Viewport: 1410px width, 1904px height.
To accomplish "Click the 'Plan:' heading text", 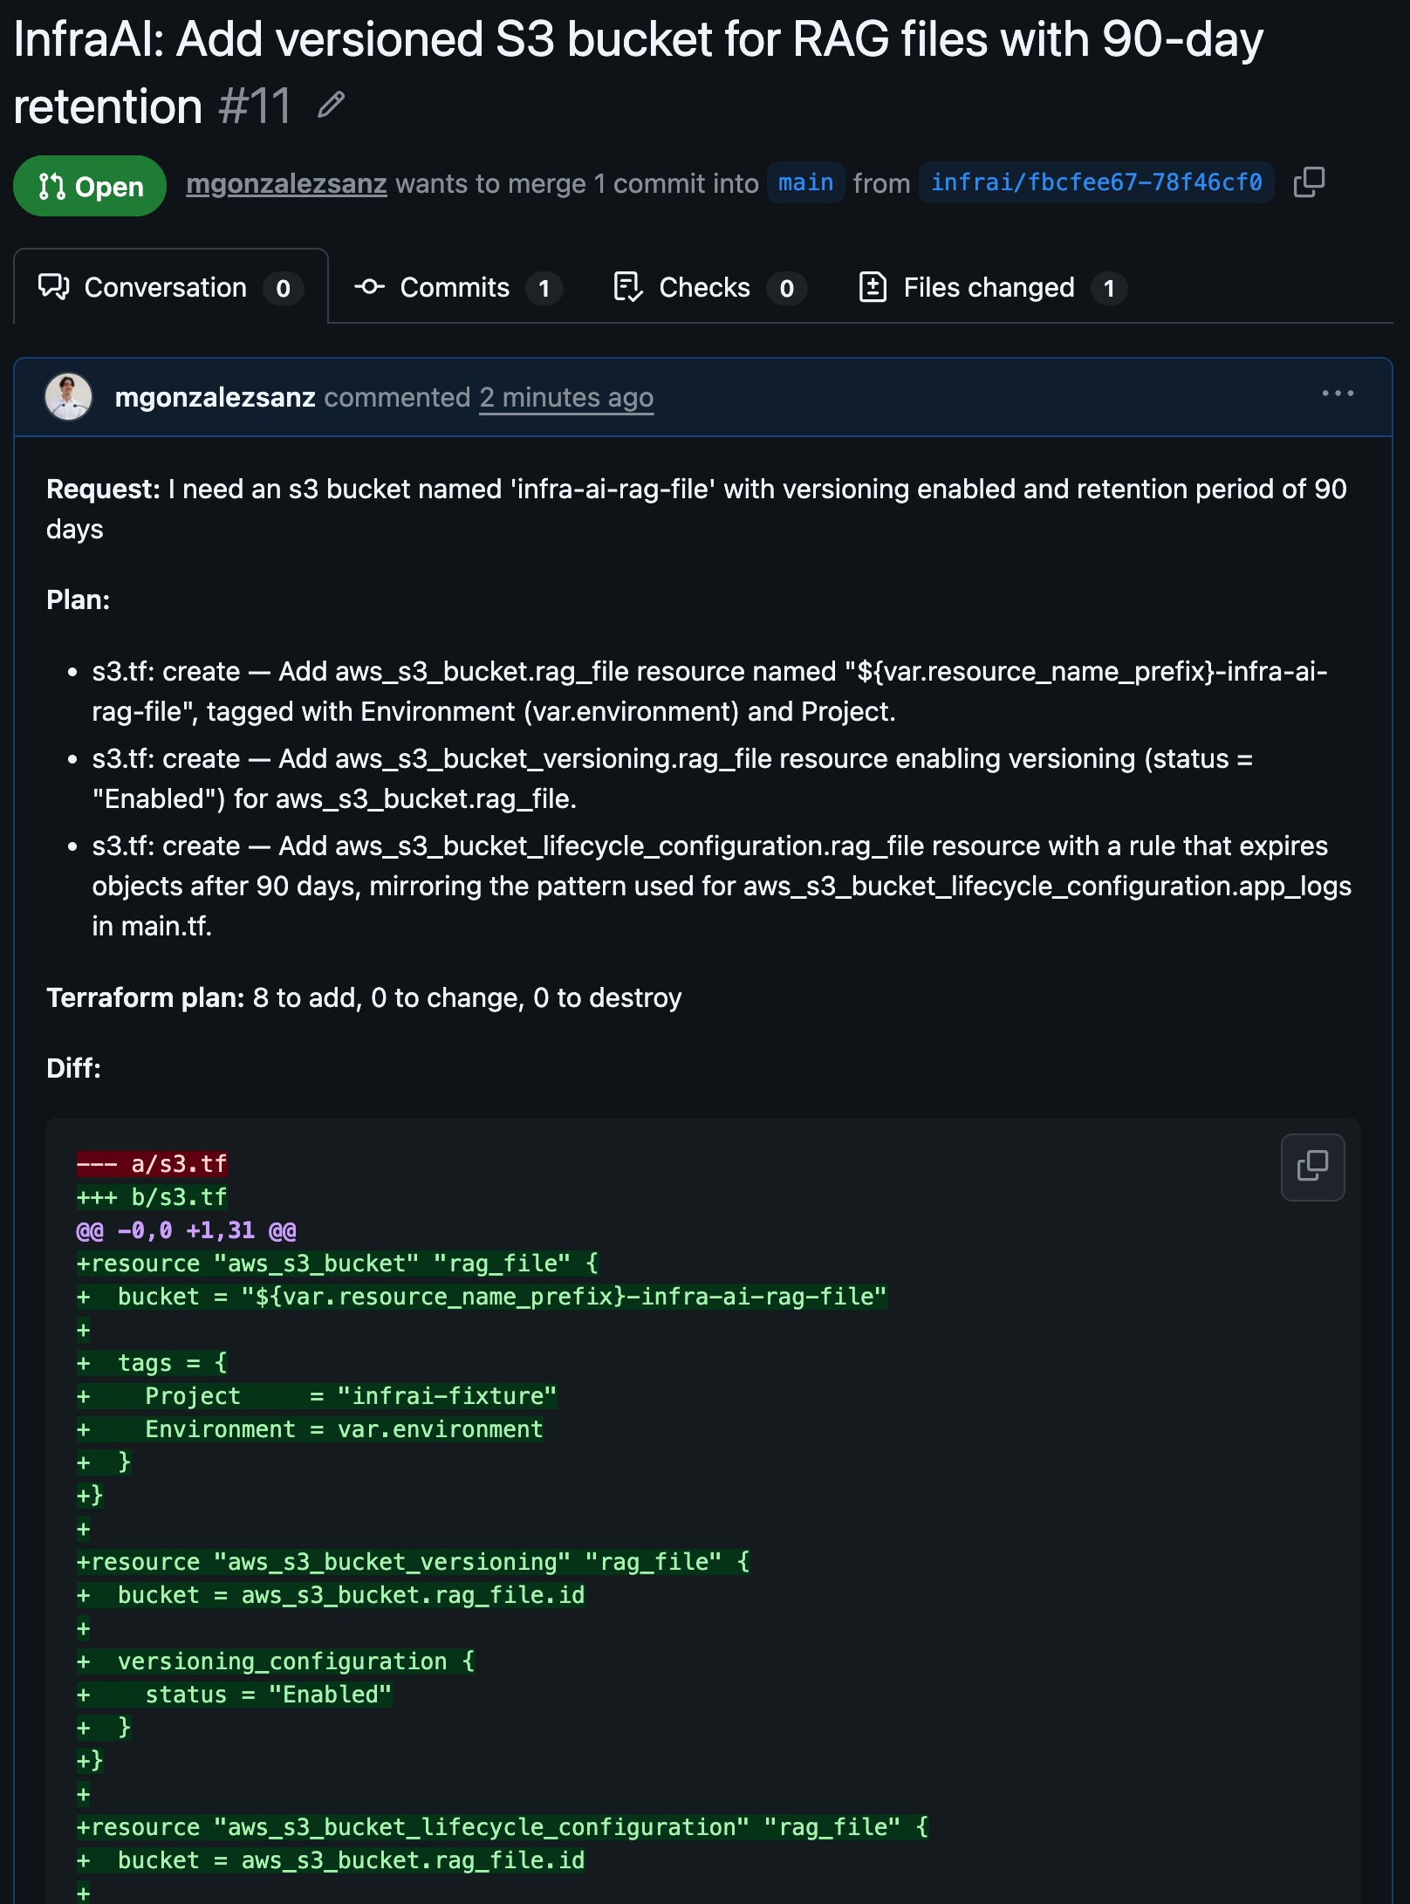I will click(78, 600).
